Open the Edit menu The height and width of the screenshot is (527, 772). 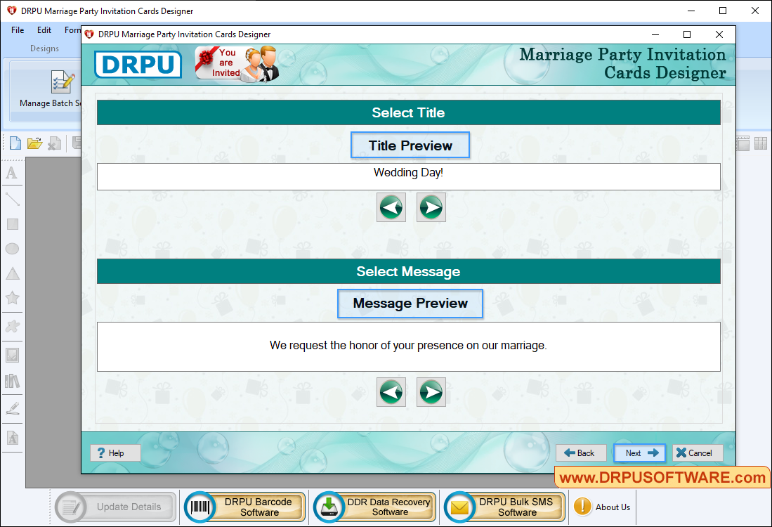44,30
